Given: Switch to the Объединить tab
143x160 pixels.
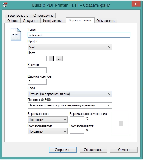Looking at the screenshot, I should [105, 21].
